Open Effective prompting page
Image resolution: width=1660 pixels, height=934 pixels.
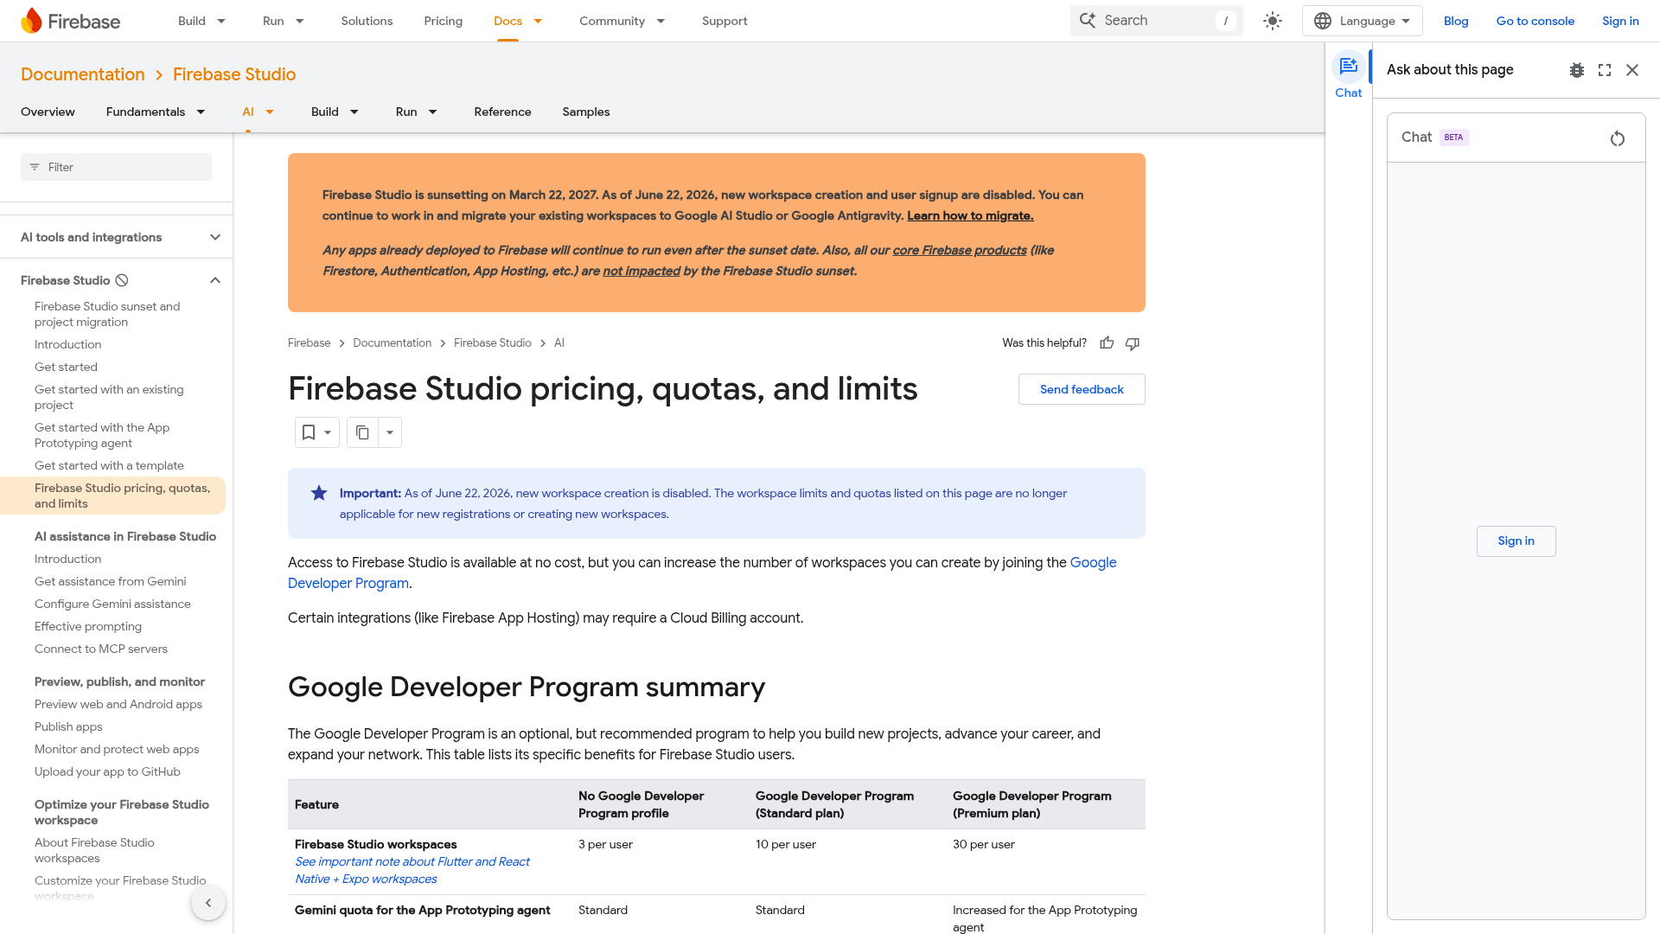tap(88, 626)
